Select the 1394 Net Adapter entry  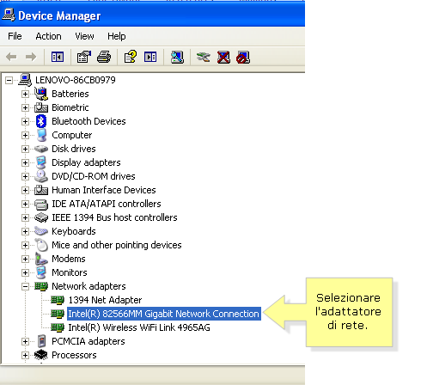tap(105, 300)
